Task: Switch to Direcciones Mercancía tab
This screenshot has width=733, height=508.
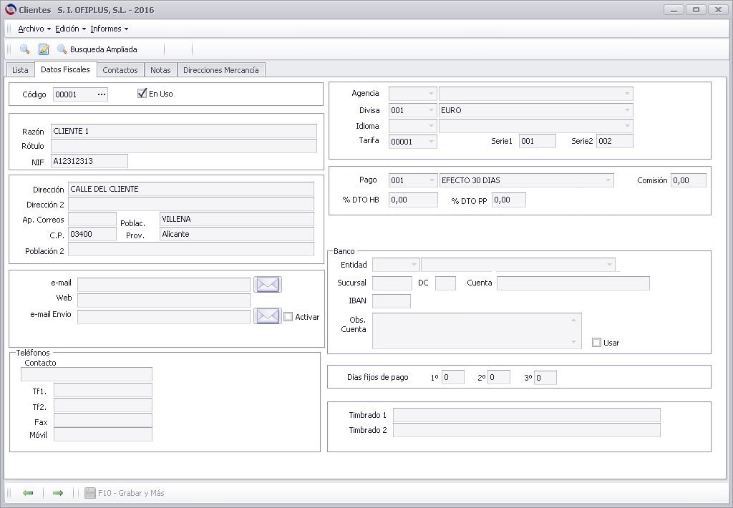Action: click(x=221, y=70)
